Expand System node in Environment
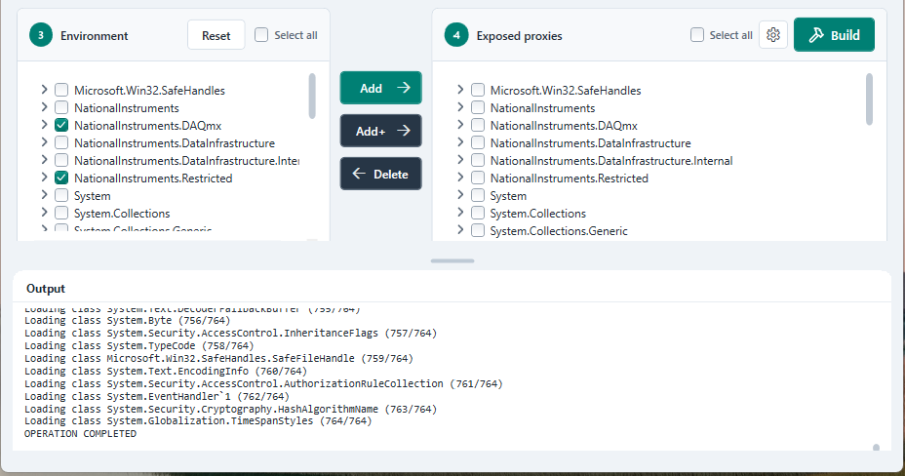Viewport: 905px width, 476px height. point(45,195)
